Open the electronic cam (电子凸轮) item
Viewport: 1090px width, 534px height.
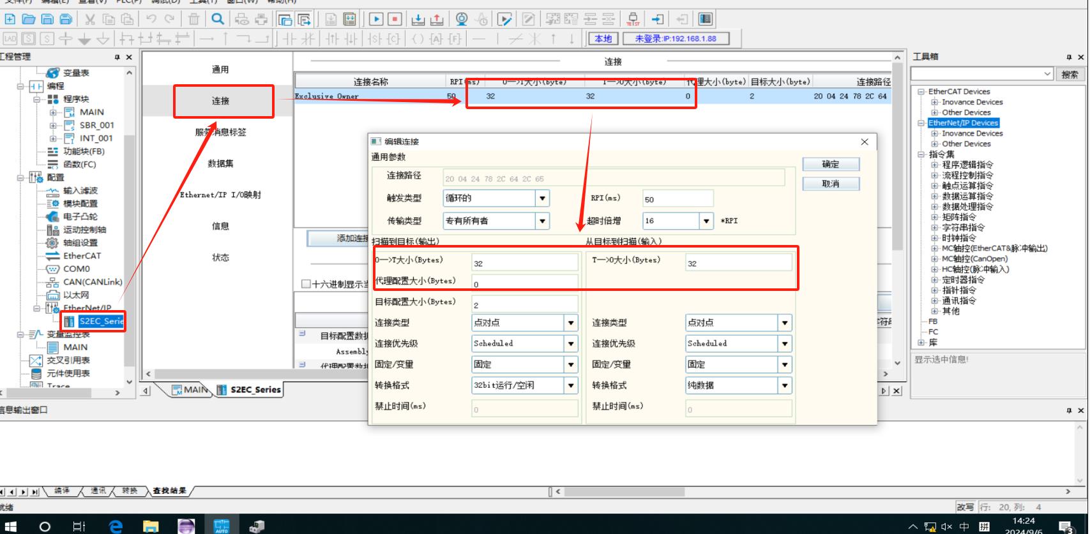(80, 217)
